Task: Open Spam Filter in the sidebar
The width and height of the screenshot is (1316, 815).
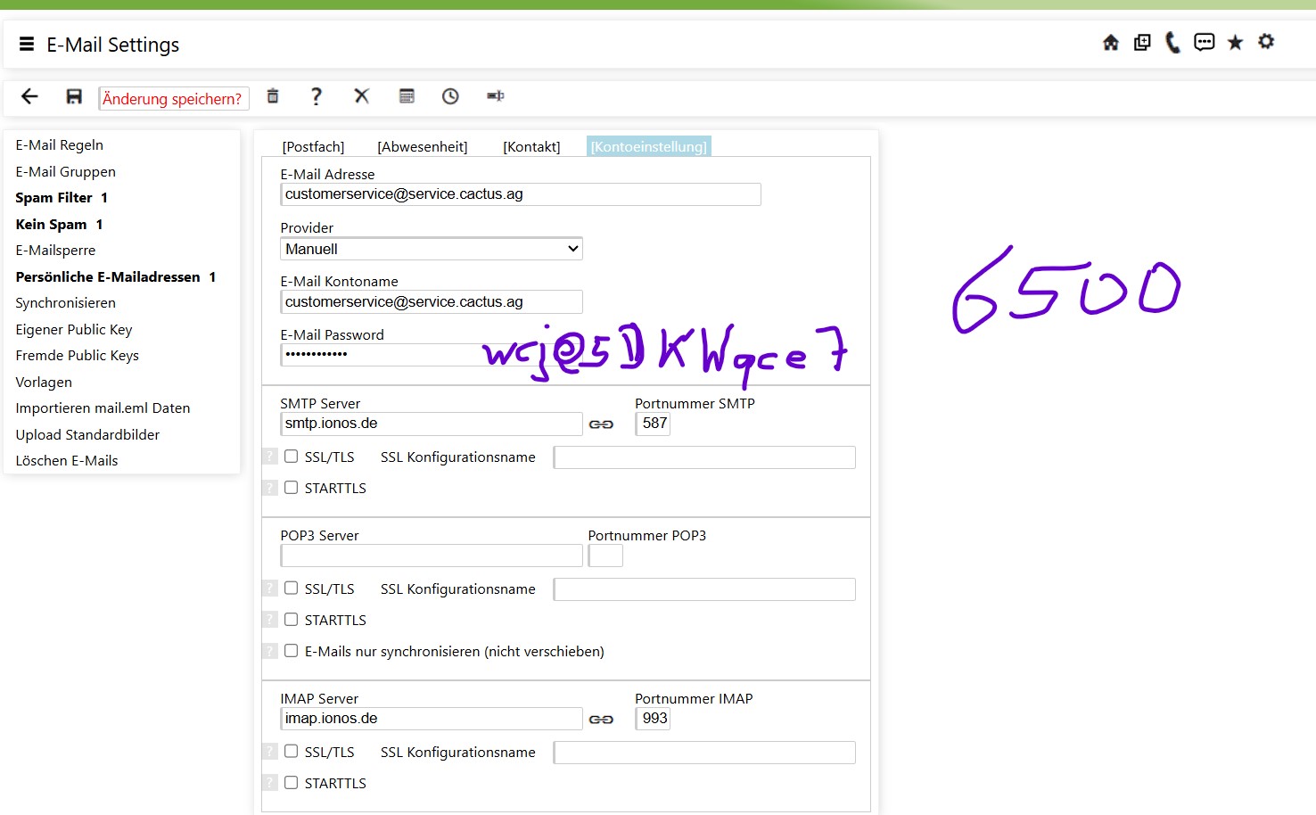Action: pos(53,198)
